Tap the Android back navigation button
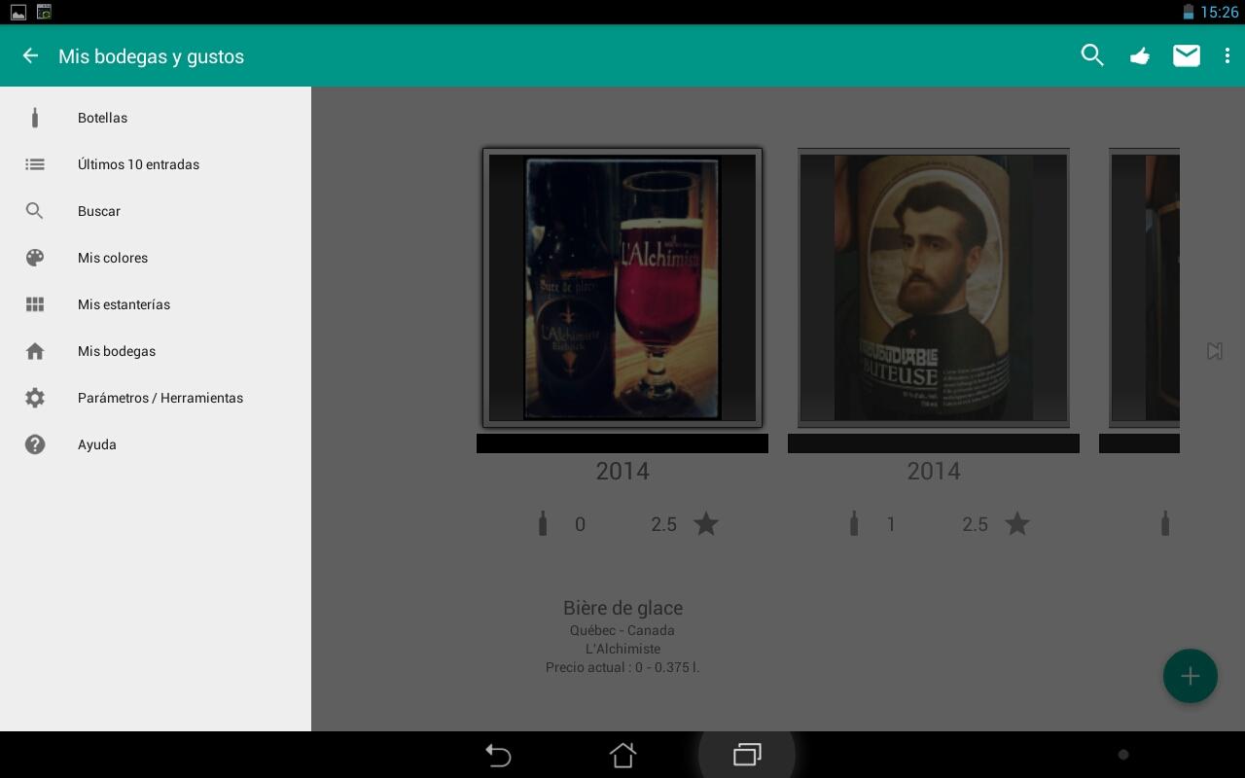This screenshot has height=778, width=1245. click(498, 755)
